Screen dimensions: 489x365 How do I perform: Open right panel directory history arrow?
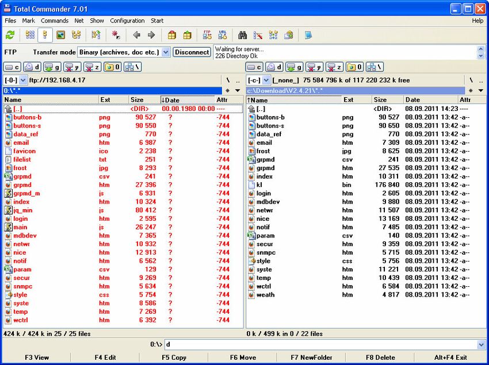[x=480, y=91]
